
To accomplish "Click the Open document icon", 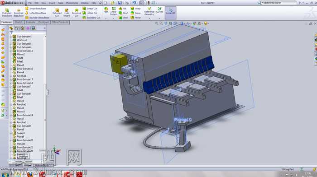I will (113, 3).
